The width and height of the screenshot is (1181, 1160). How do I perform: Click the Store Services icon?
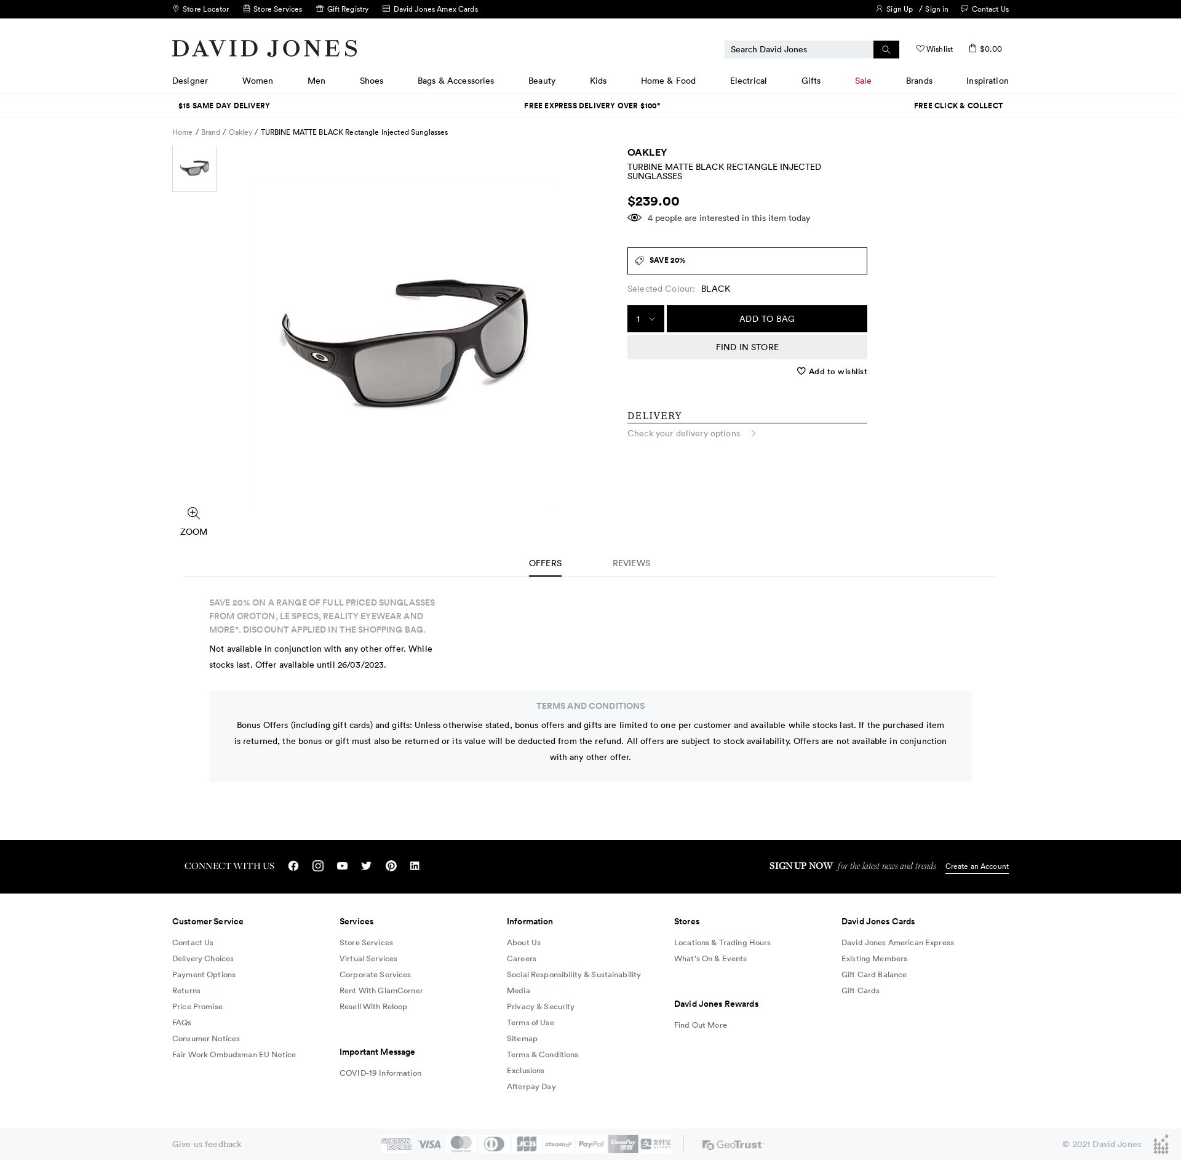tap(247, 9)
